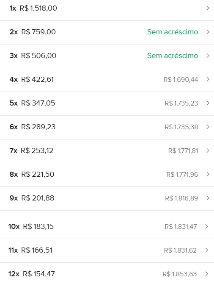Choose 5x R$ 347,05 payment plan
The height and width of the screenshot is (281, 214).
(107, 103)
